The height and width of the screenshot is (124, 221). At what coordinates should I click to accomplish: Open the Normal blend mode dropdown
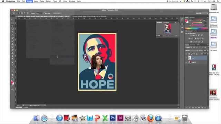191,51
